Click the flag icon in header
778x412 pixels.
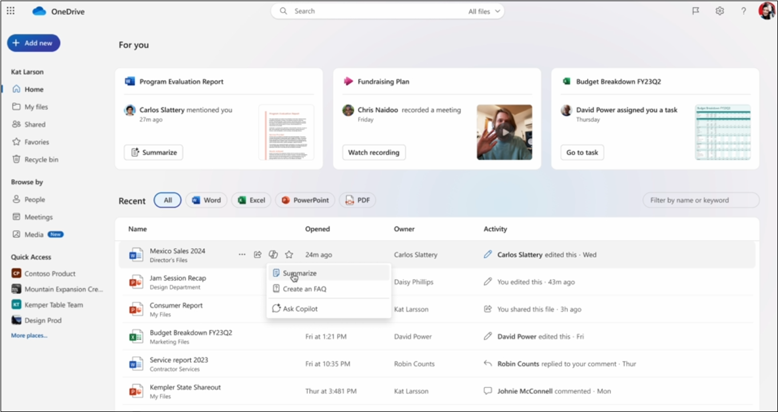point(696,11)
